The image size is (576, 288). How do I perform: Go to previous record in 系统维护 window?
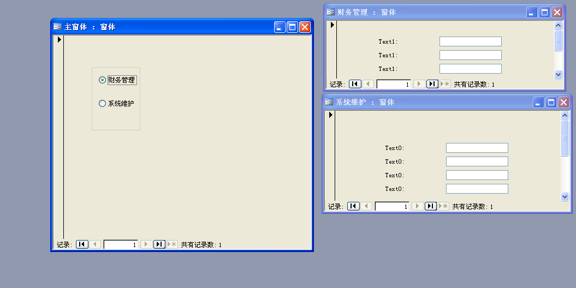coord(366,206)
